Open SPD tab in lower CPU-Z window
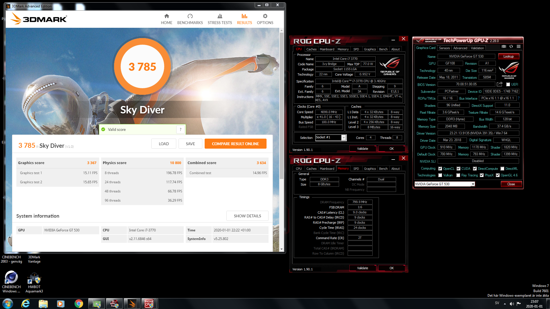This screenshot has width=550, height=309. (356, 169)
